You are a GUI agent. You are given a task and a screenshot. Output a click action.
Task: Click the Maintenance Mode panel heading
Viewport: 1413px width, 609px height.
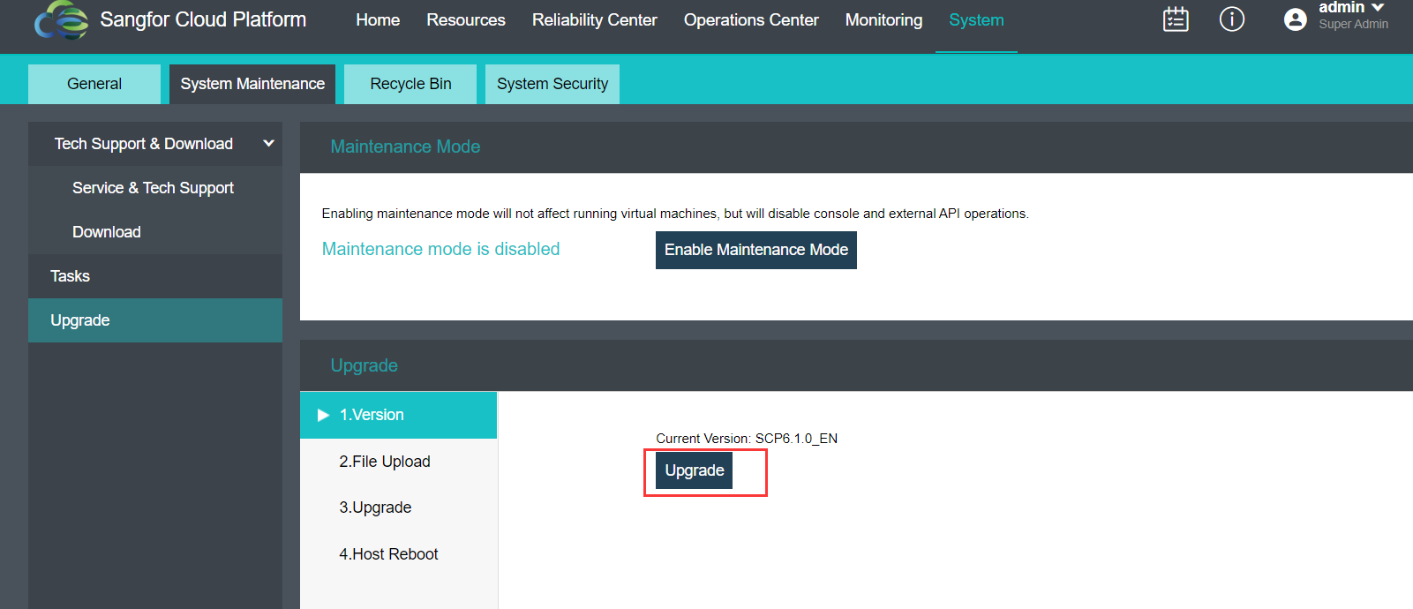click(x=405, y=147)
